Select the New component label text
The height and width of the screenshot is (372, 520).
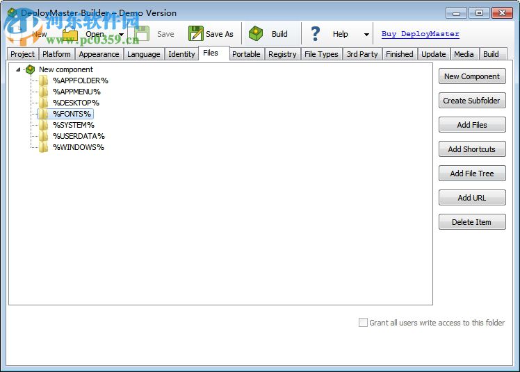(66, 69)
